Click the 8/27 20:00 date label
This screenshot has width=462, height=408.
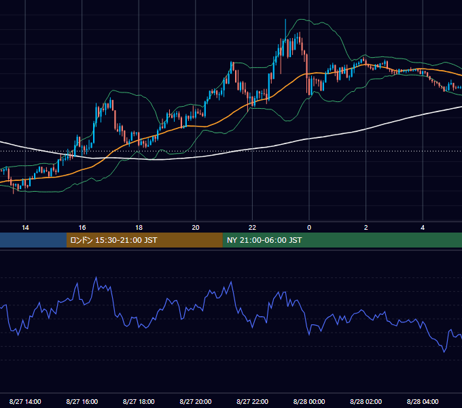pos(196,401)
